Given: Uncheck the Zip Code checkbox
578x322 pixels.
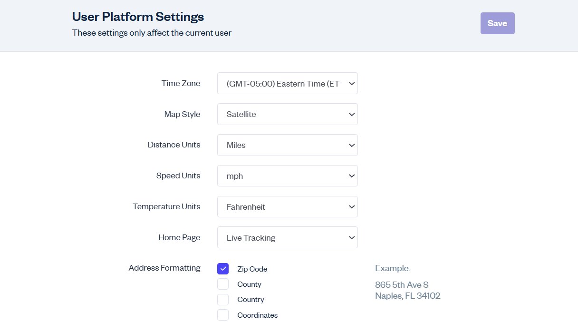Looking at the screenshot, I should tap(223, 269).
